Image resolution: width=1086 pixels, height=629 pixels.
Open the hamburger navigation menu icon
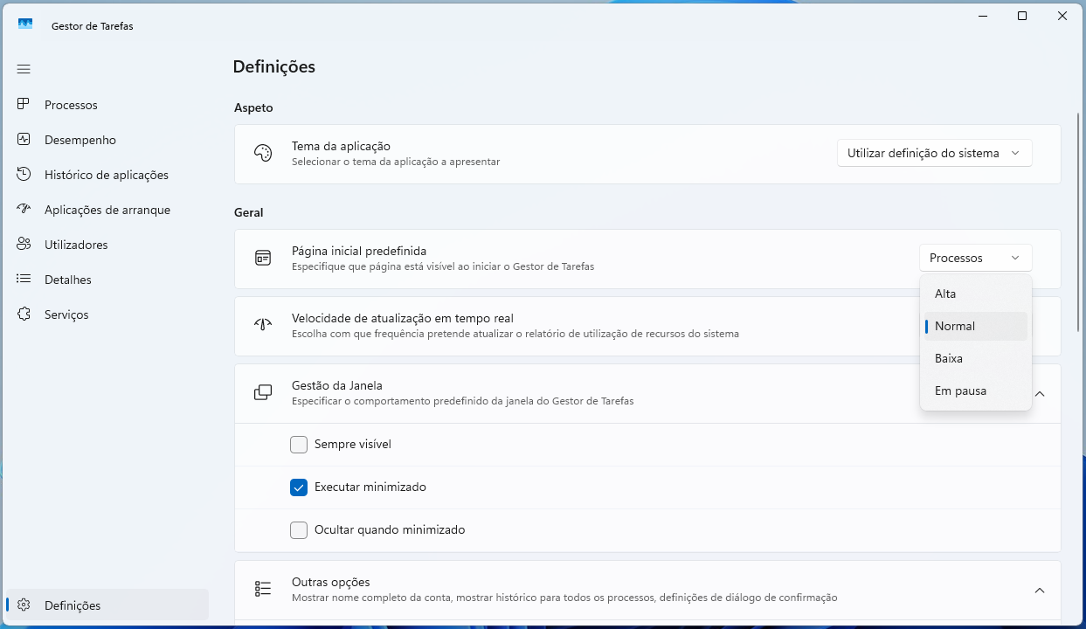coord(24,69)
